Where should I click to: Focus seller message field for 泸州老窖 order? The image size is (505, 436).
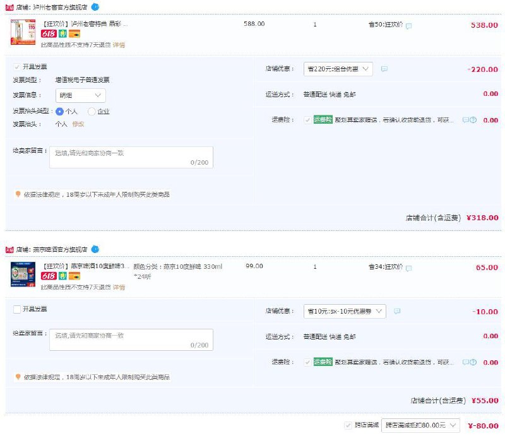pyautogui.click(x=131, y=157)
